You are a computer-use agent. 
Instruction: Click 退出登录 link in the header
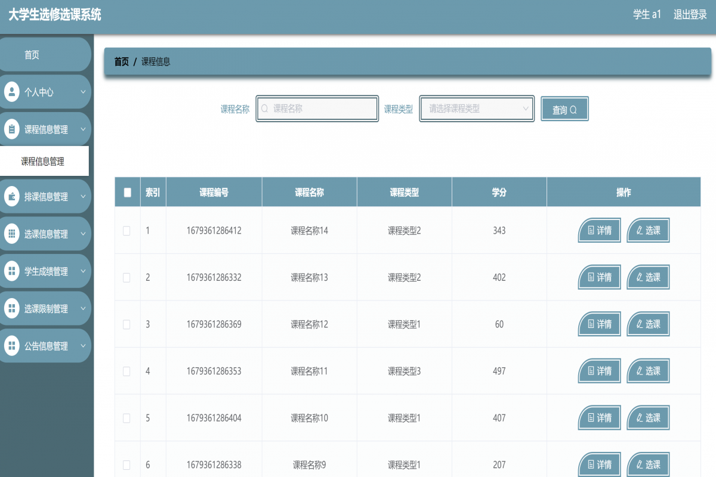click(x=690, y=15)
